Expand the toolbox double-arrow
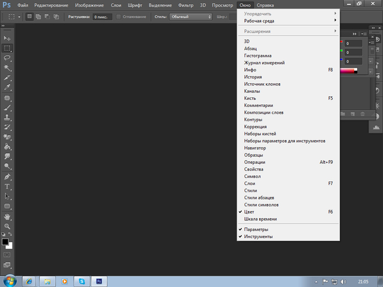This screenshot has width=383, height=287. (x=3, y=26)
